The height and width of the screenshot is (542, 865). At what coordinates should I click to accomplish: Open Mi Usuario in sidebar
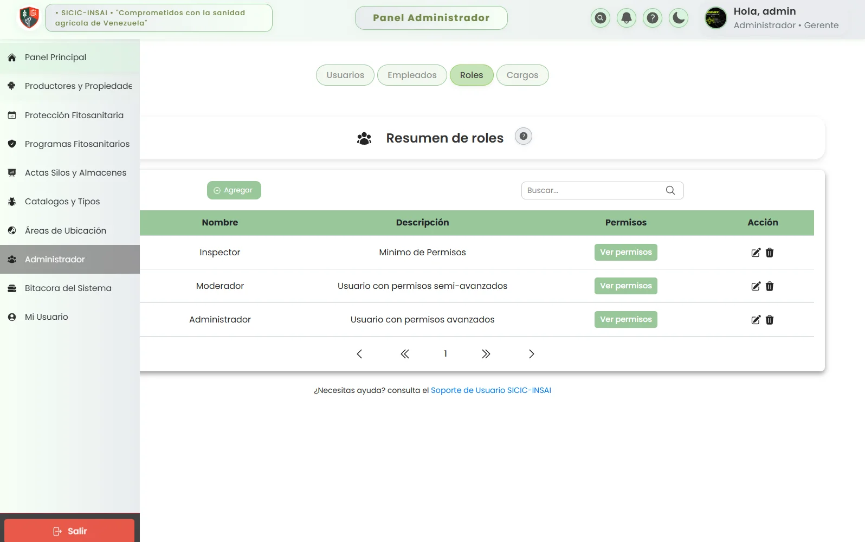(70, 317)
